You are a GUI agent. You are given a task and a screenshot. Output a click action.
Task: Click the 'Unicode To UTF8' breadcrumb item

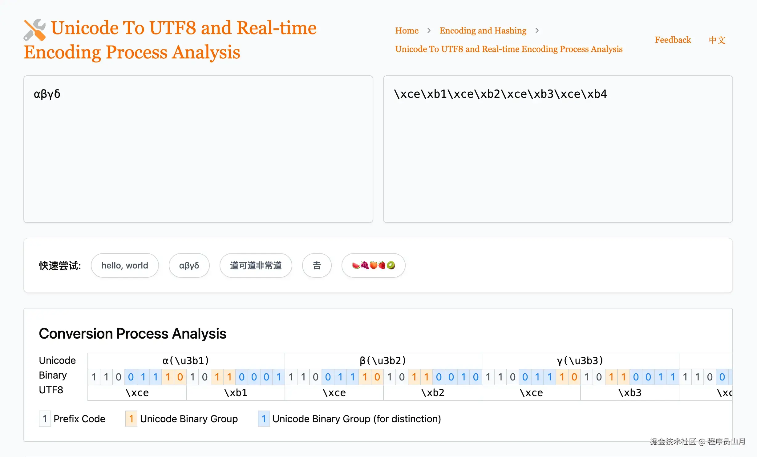click(509, 49)
